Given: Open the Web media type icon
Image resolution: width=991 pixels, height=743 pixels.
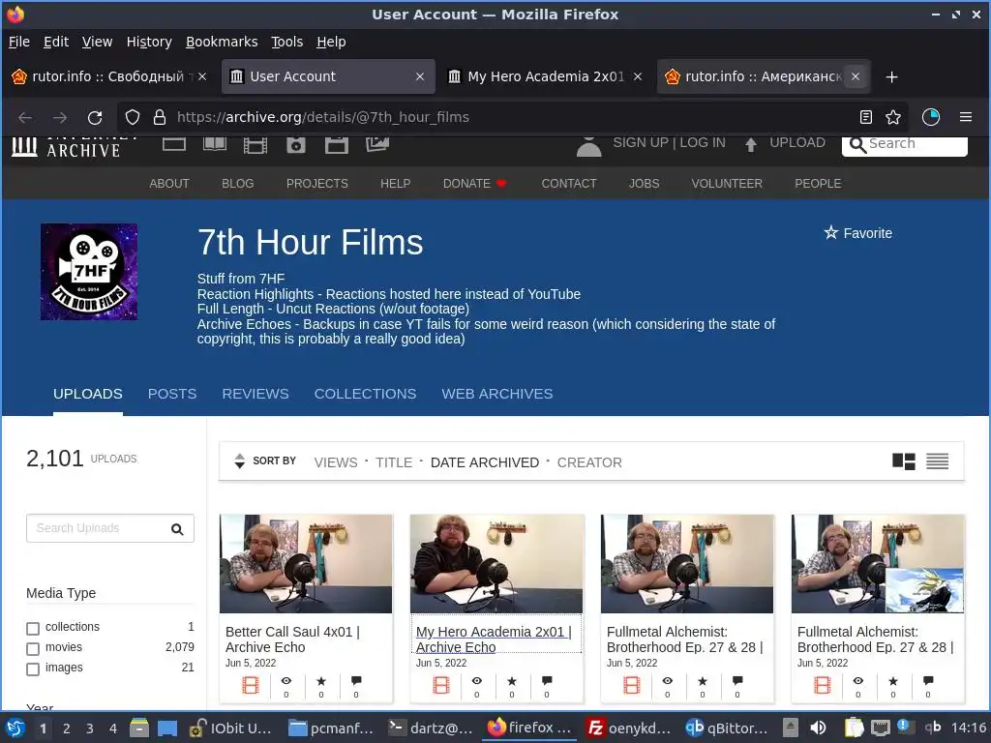Looking at the screenshot, I should (174, 144).
